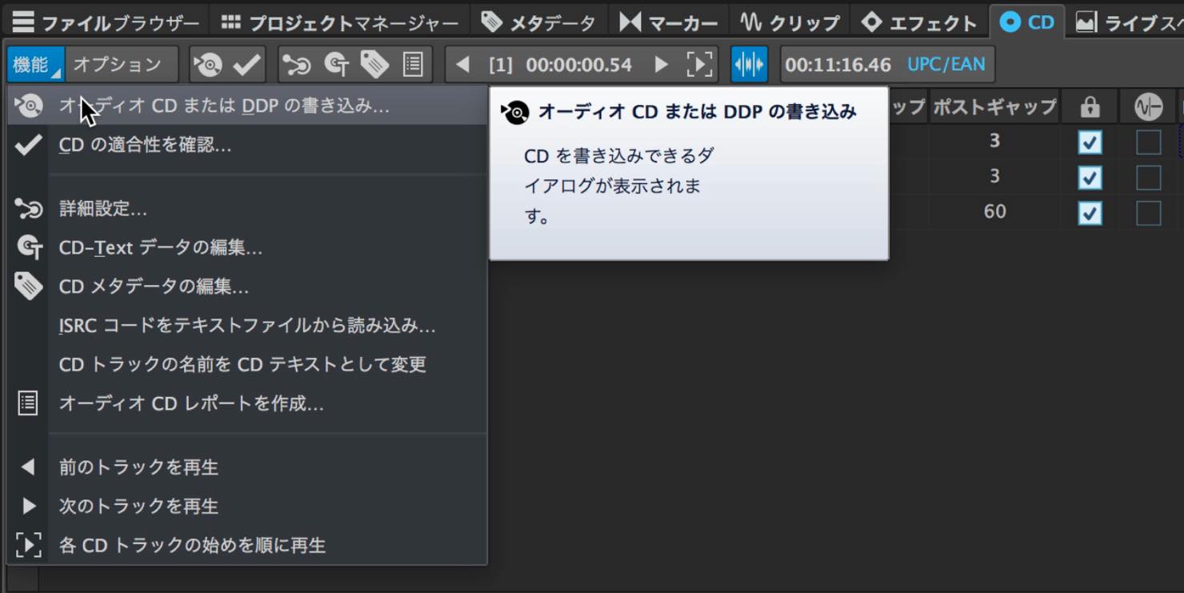1184x593 pixels.
Task: Switch to the エフェクト tab
Action: (919, 22)
